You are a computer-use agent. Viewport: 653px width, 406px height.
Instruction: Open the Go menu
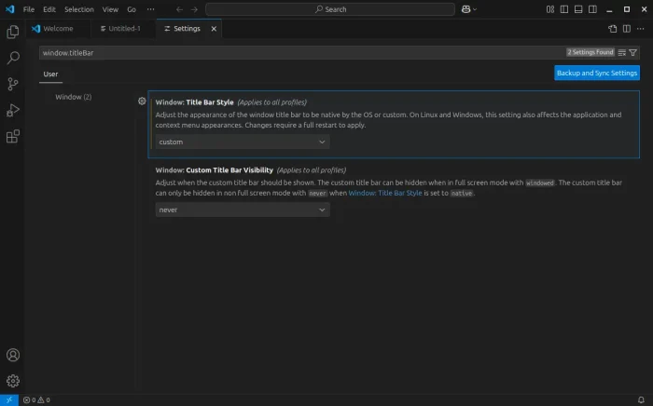point(132,9)
